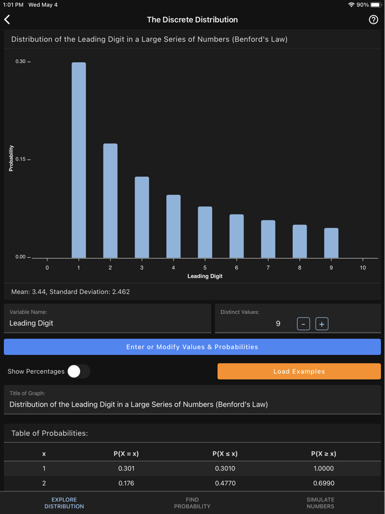Screen dimensions: 385x514
Task: Click the Distinct Values number field
Action: pos(278,324)
